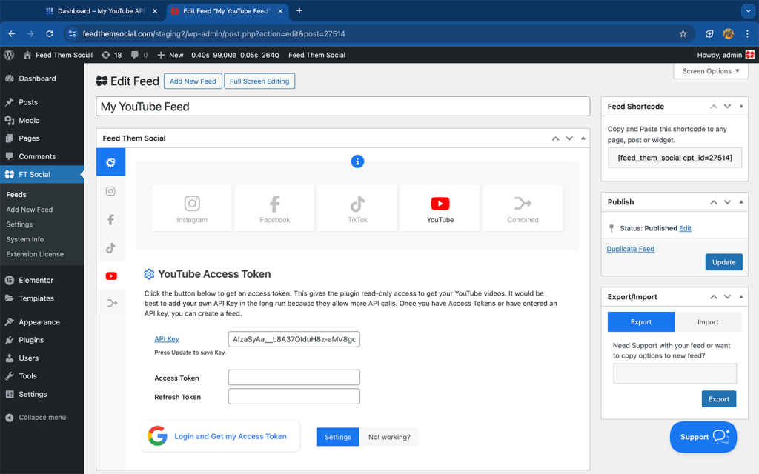Reload the page using browser refresh icon

(50, 33)
